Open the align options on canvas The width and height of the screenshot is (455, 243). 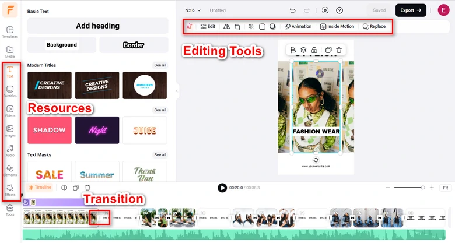[293, 50]
